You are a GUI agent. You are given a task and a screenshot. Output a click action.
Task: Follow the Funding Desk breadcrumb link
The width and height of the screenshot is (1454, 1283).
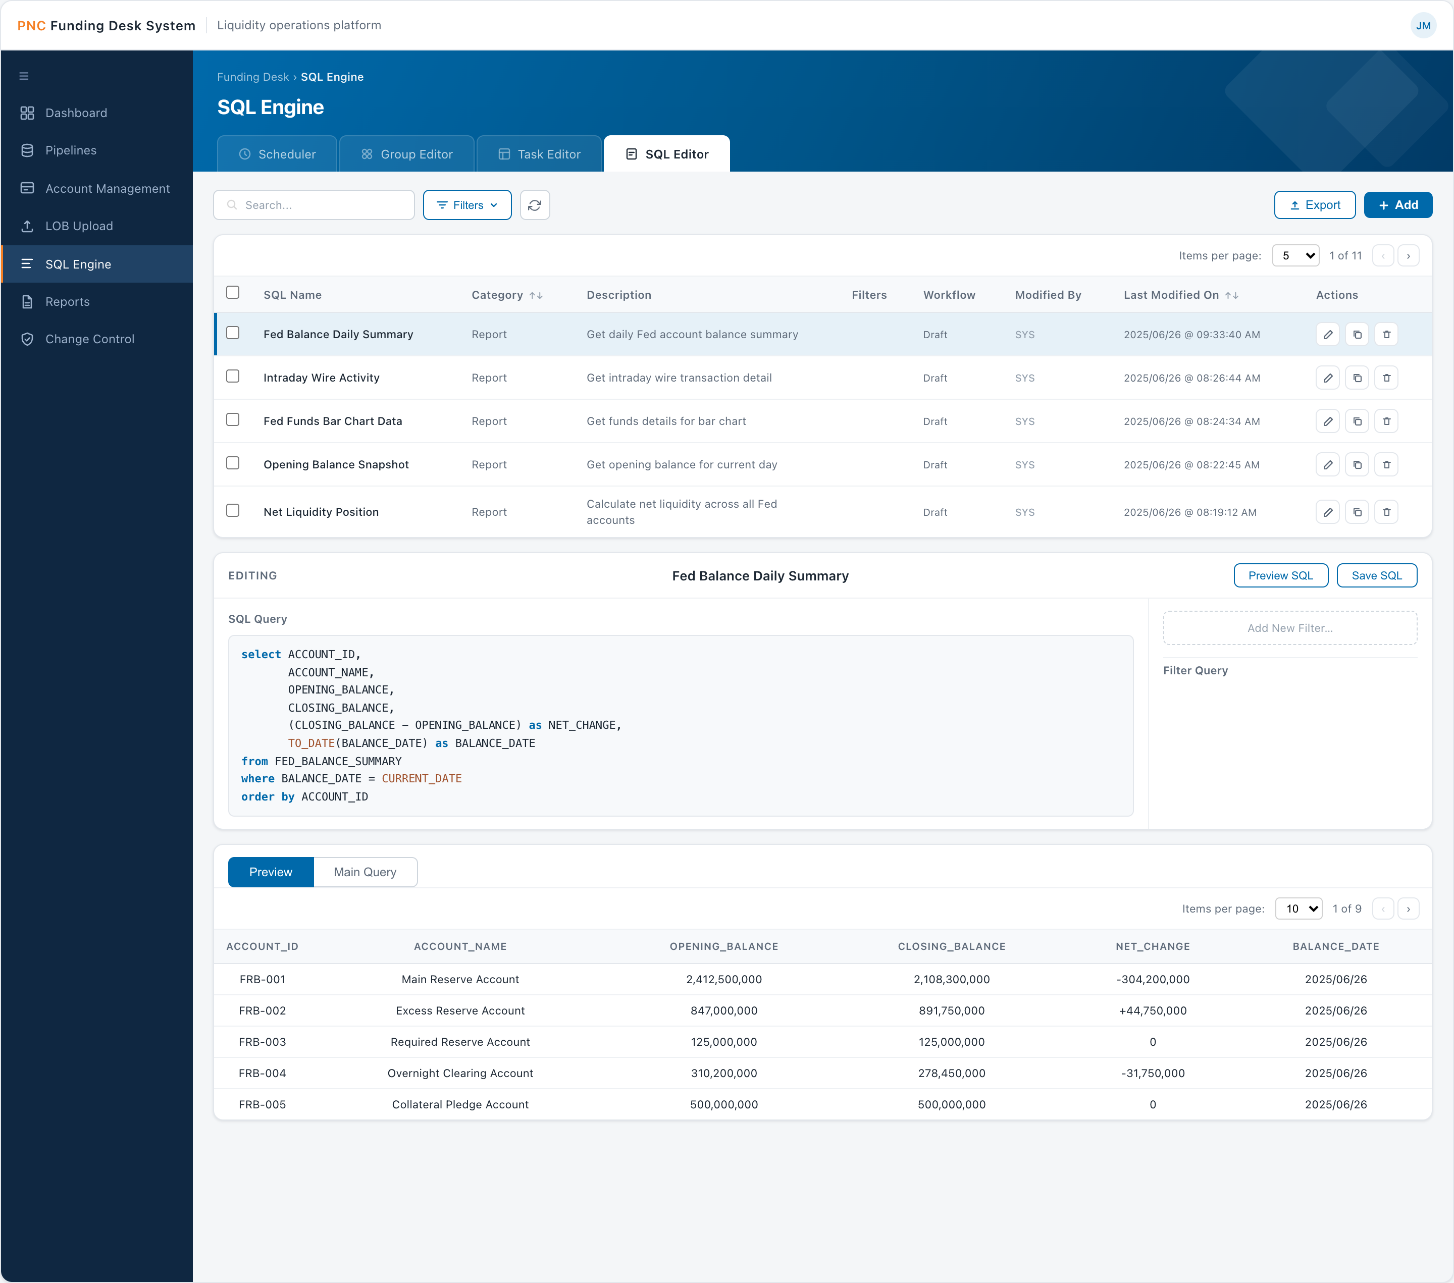(252, 77)
